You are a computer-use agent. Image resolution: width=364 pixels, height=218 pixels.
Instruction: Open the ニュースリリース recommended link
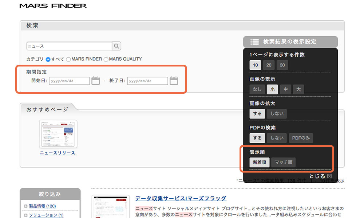coord(58,153)
